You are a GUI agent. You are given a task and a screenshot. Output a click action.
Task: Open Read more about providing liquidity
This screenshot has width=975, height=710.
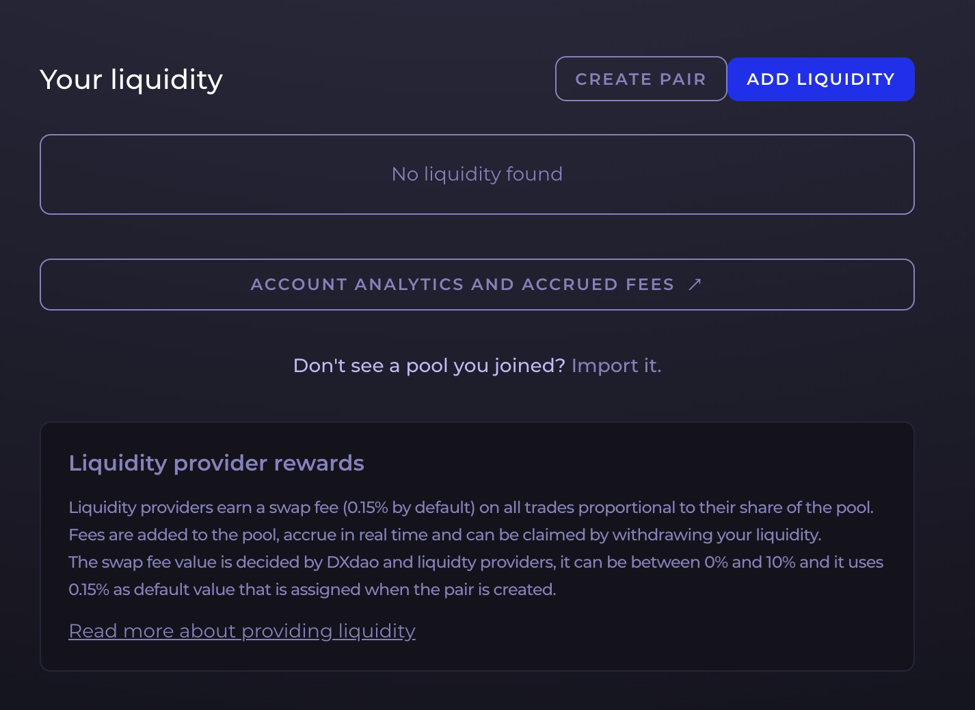242,631
